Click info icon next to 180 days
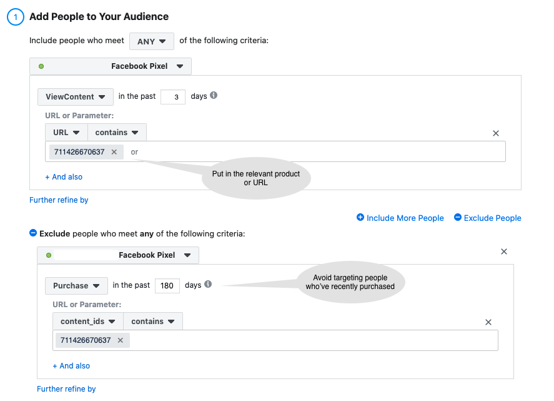Image resolution: width=554 pixels, height=401 pixels. pos(208,285)
